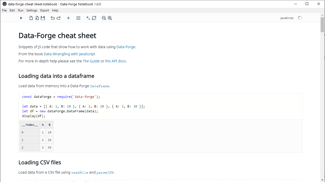
Task: Click the scrollbar up arrow
Action: click(x=322, y=15)
